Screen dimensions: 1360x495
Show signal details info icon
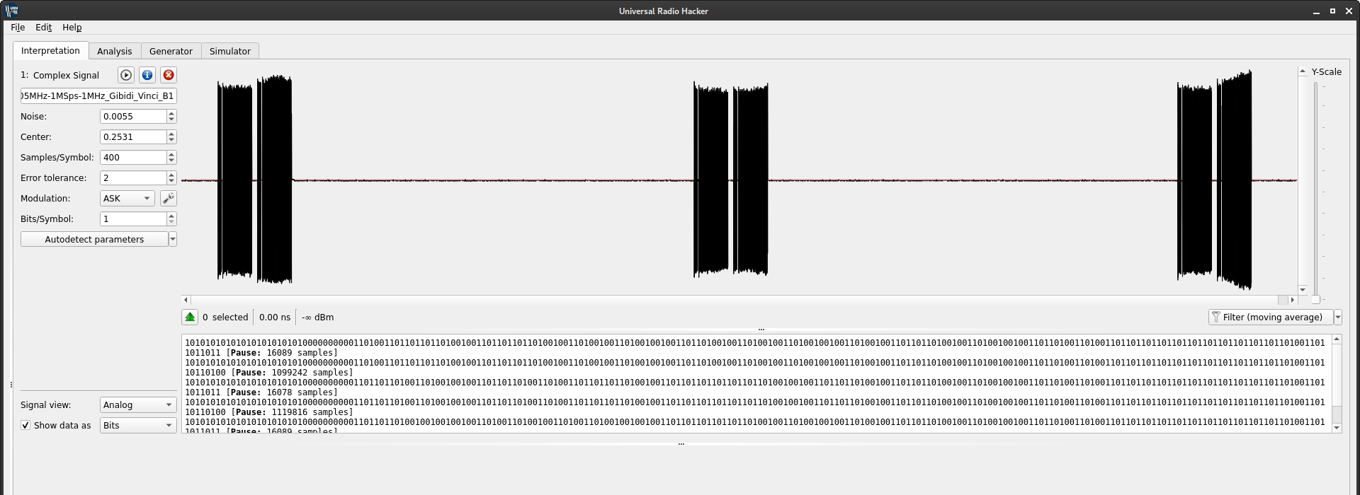point(147,75)
